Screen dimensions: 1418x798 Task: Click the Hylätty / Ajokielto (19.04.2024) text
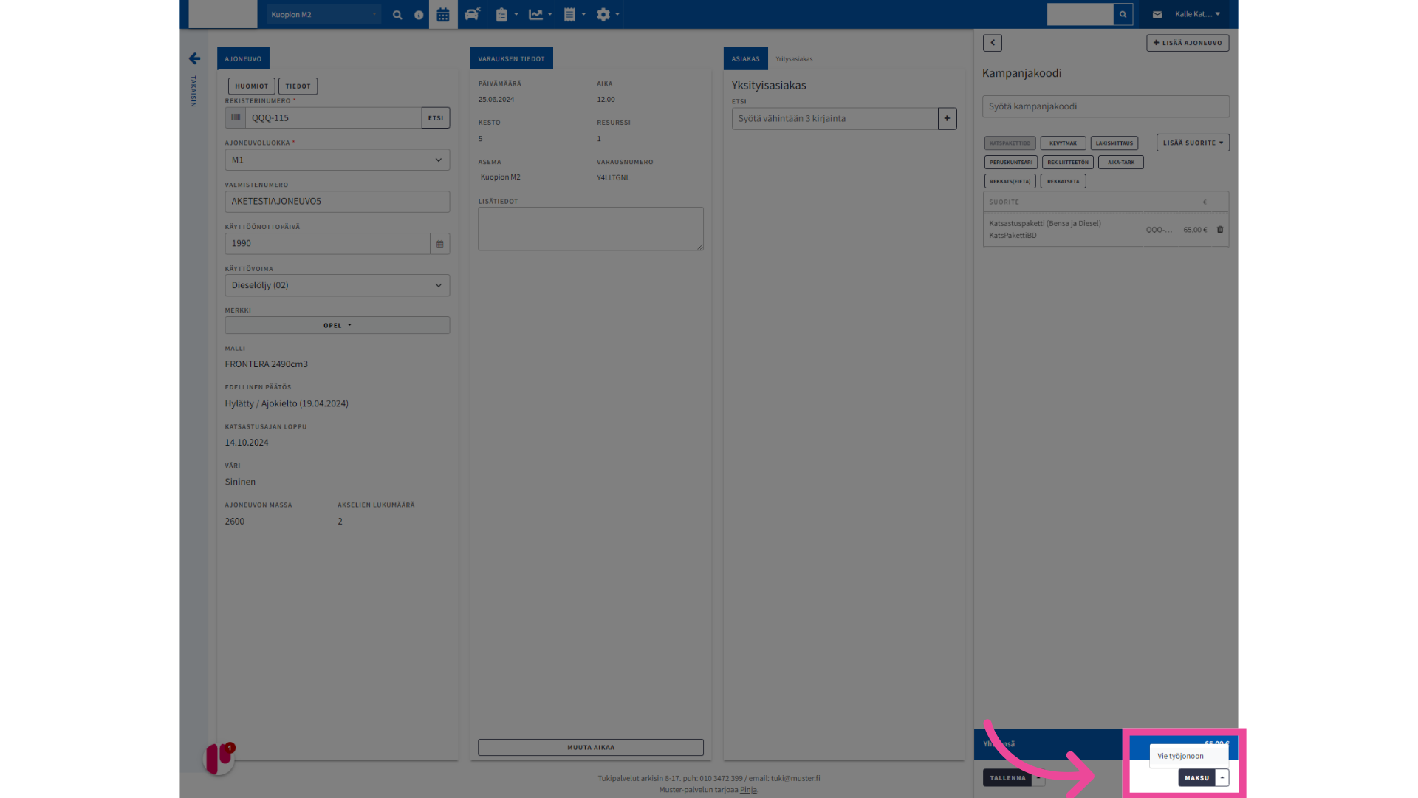tap(287, 403)
